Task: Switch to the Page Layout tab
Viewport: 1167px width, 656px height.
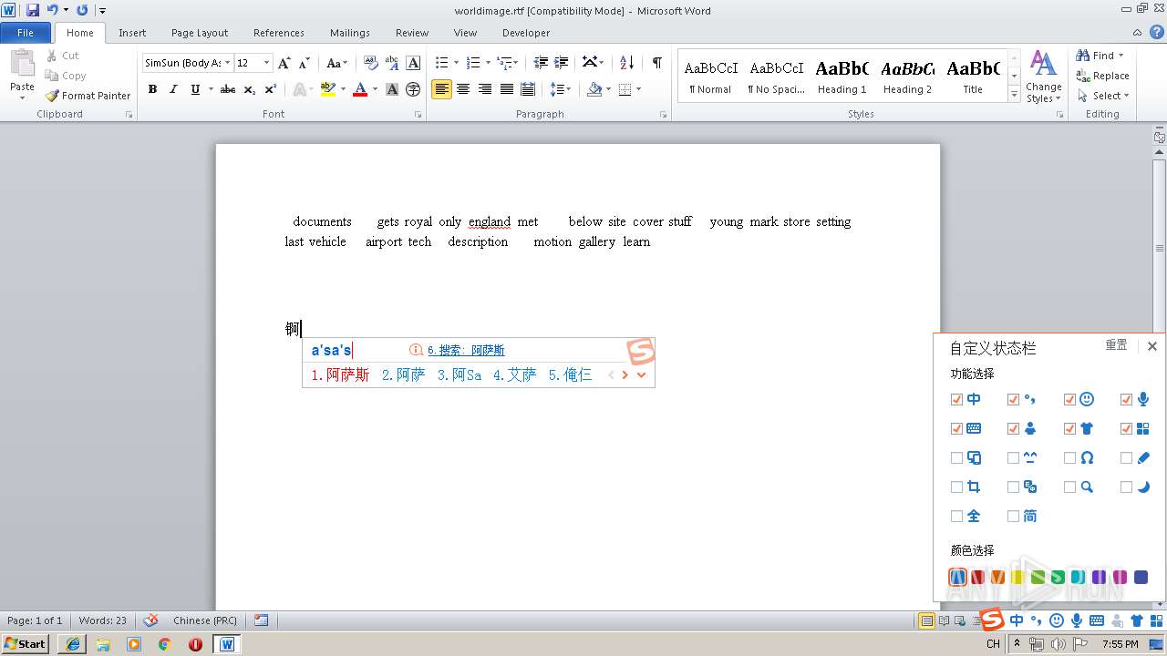Action: pyautogui.click(x=200, y=33)
